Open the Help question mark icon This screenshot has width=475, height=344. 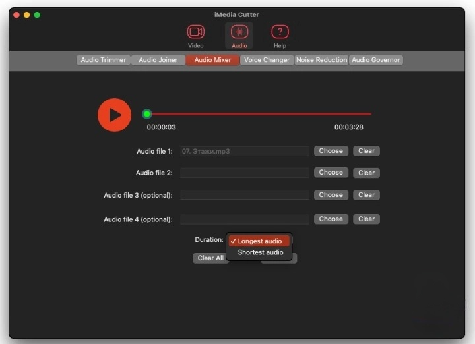280,32
